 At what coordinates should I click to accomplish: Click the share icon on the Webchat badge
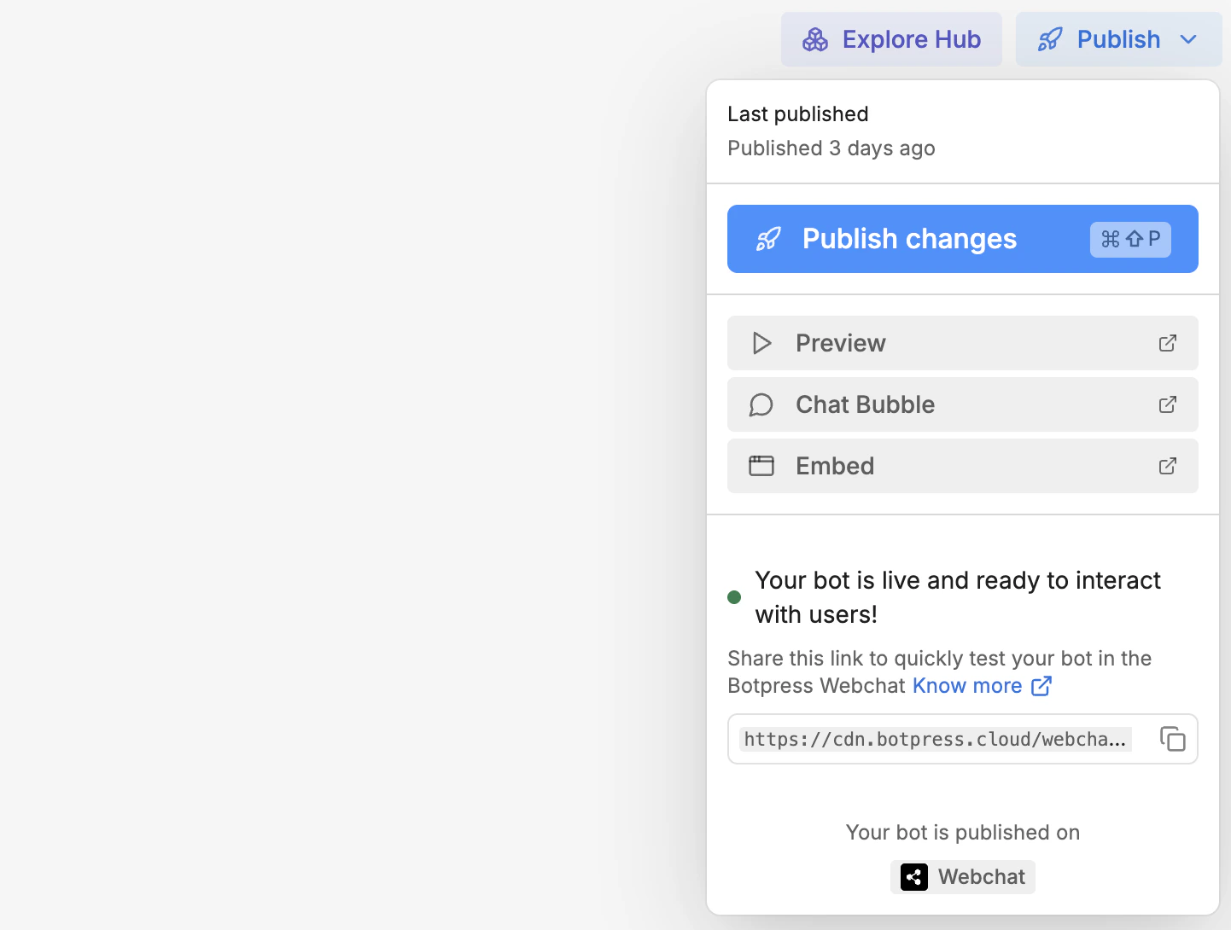pos(913,877)
